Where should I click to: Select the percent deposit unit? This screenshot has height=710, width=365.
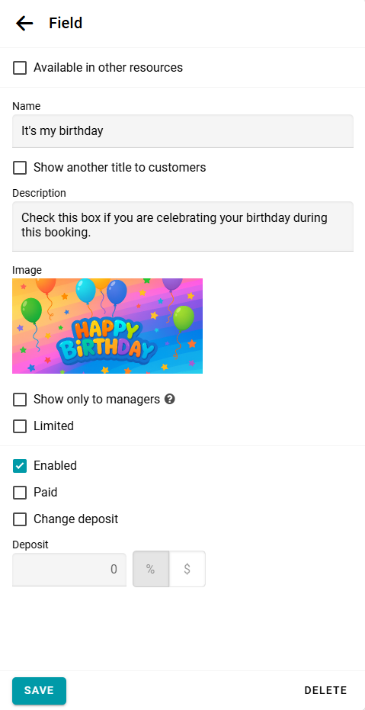point(151,569)
